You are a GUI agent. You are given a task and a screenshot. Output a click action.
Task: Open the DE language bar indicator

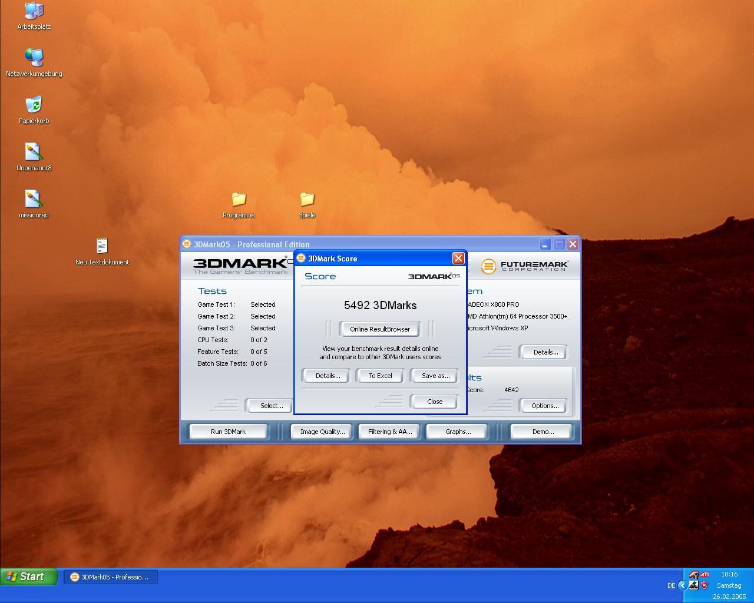click(671, 585)
